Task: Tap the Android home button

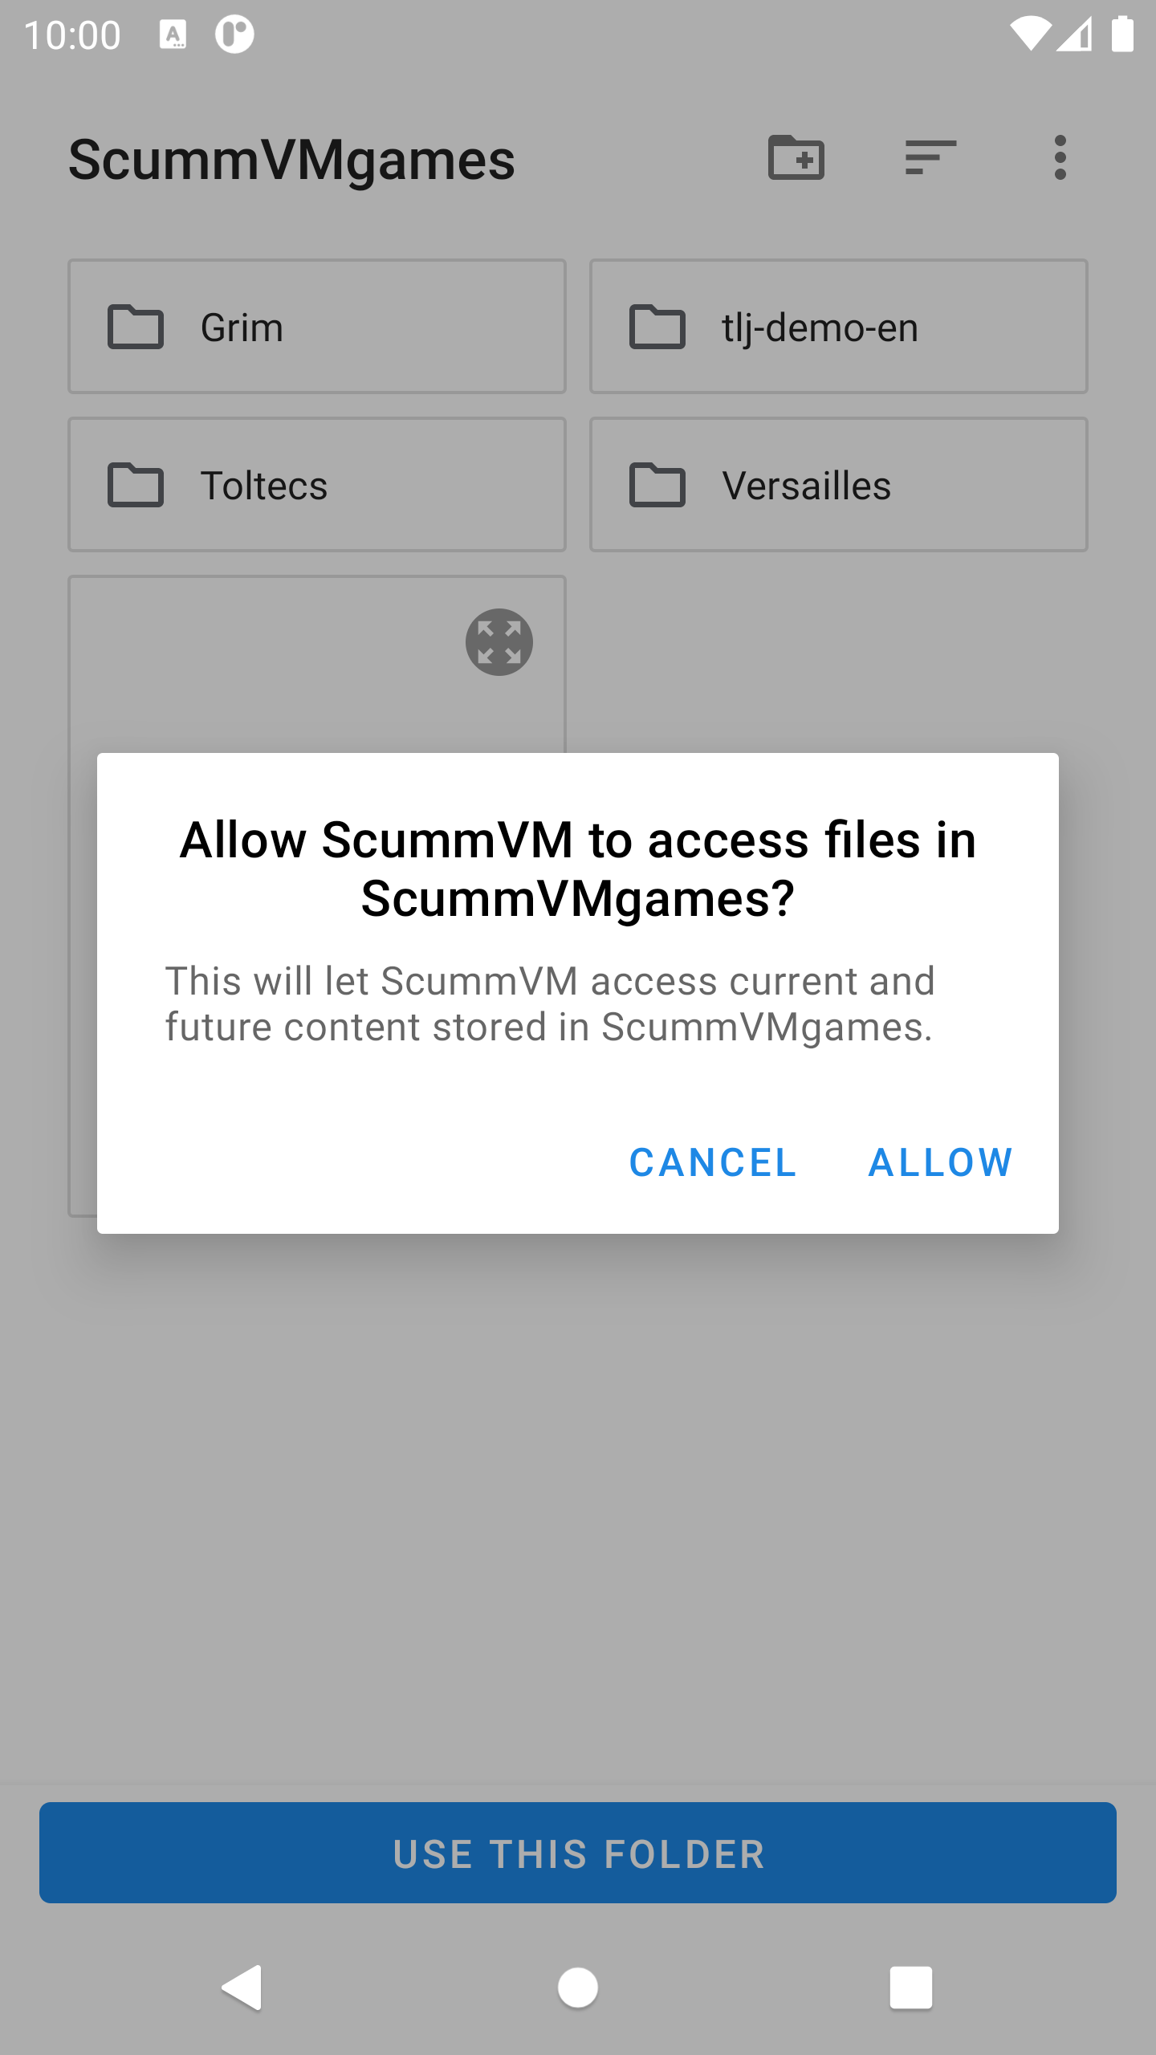Action: tap(578, 1988)
